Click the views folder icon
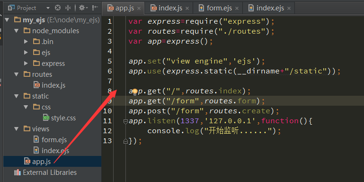This screenshot has width=364, height=182. coord(27,128)
